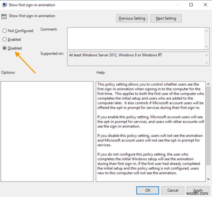The height and width of the screenshot is (197, 212).
Task: Maximize the dialog window
Action: (191, 5)
